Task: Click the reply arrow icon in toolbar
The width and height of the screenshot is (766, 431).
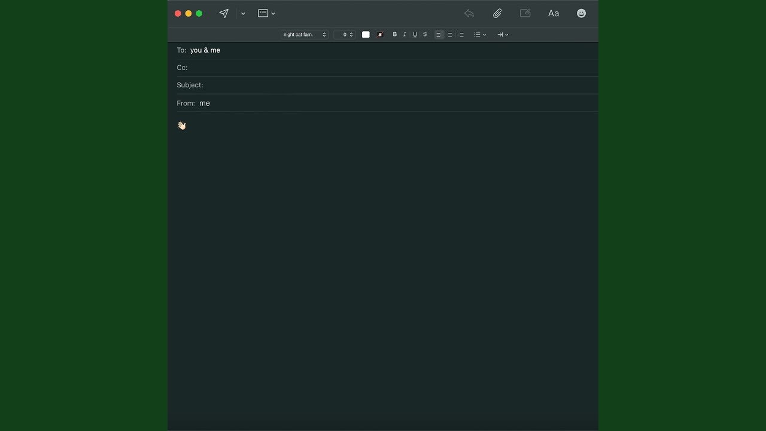Action: pyautogui.click(x=469, y=13)
